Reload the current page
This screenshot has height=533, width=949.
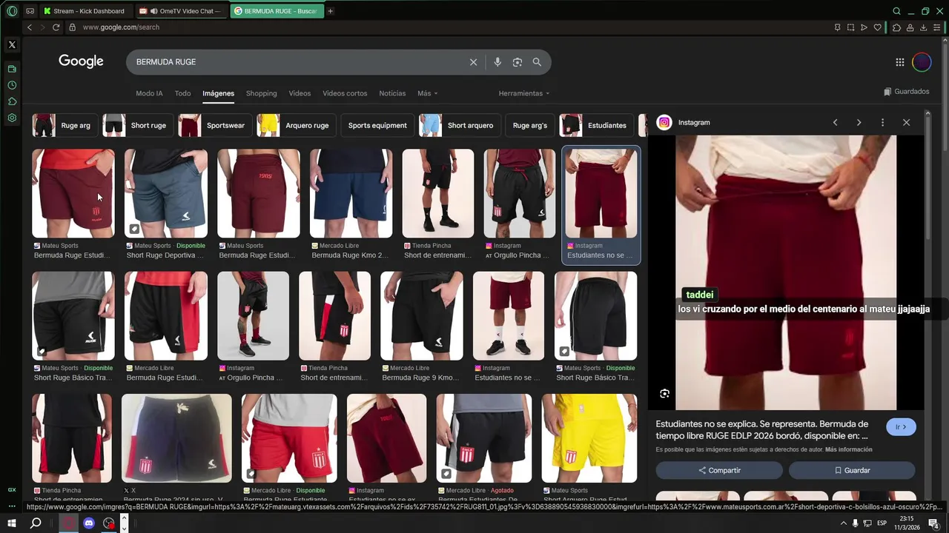coord(56,27)
